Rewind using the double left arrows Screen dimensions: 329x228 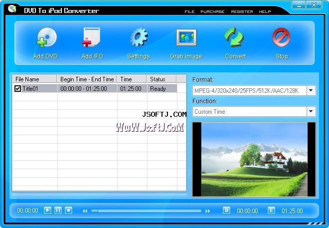[85, 211]
